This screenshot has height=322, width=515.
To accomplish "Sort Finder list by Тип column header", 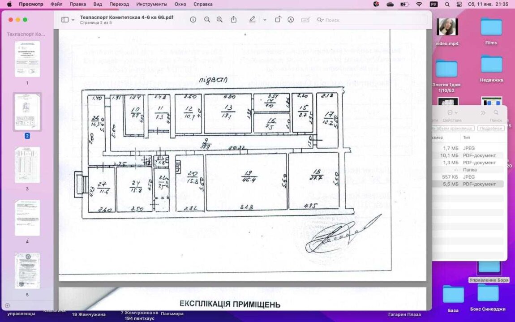I will pyautogui.click(x=467, y=137).
